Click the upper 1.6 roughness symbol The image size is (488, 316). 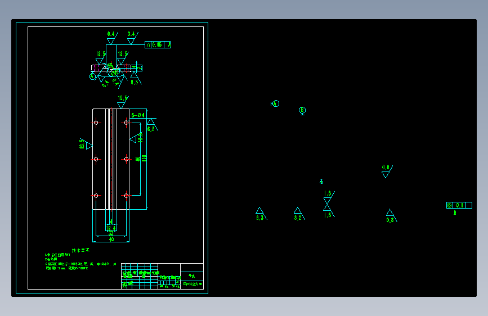329,197
